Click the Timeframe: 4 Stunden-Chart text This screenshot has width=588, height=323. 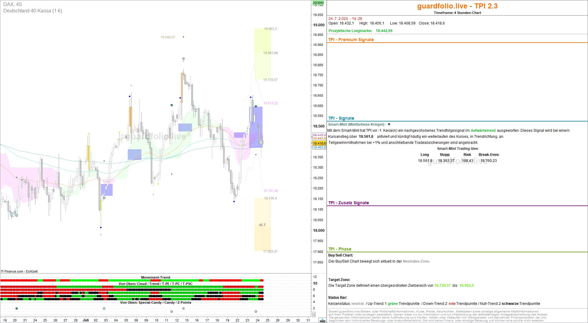pyautogui.click(x=457, y=13)
